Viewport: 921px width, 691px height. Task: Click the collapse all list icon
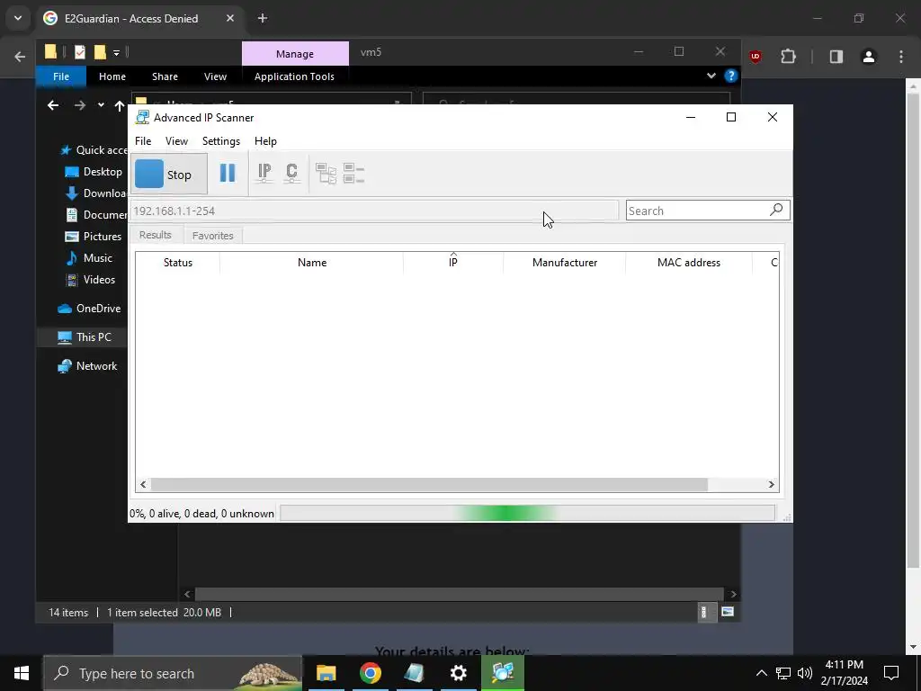(x=353, y=174)
